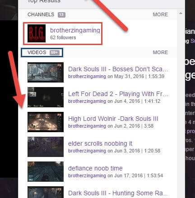Open High Lord Wolnir video title

(x=113, y=119)
